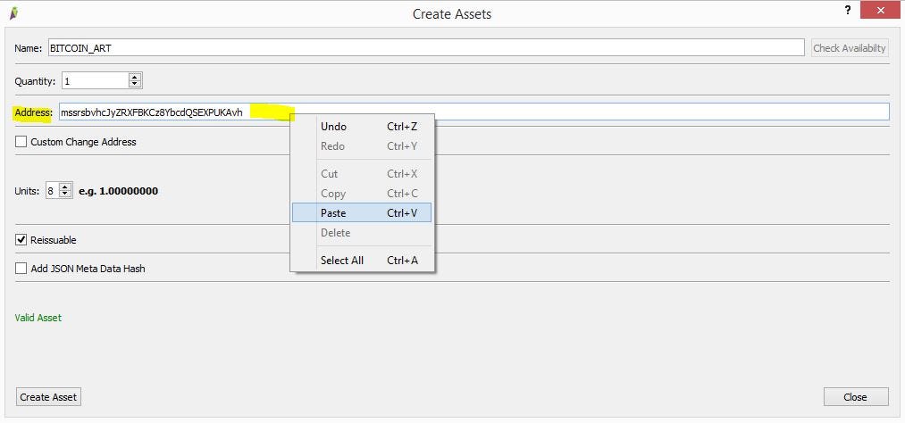Focus the Address text field
Image resolution: width=905 pixels, height=423 pixels.
pos(473,112)
